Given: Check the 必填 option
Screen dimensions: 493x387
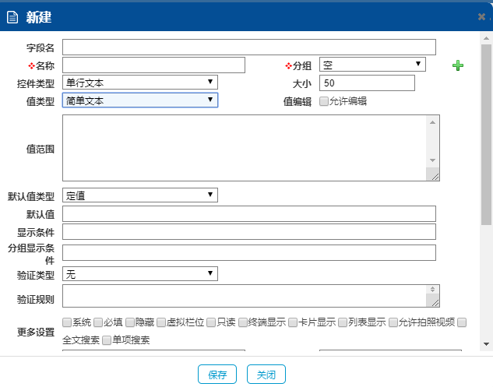Looking at the screenshot, I should pos(99,322).
